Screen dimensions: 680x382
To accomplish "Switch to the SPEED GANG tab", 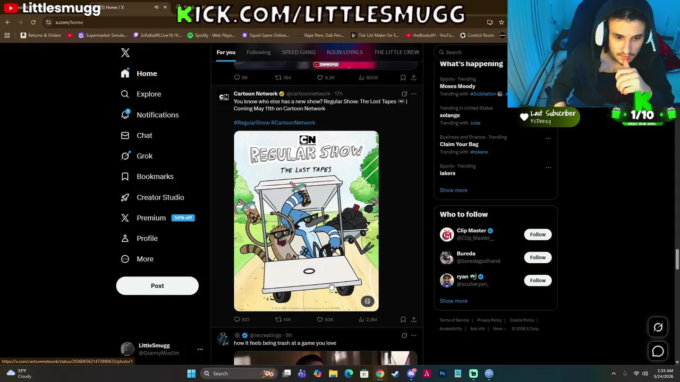I will point(299,52).
